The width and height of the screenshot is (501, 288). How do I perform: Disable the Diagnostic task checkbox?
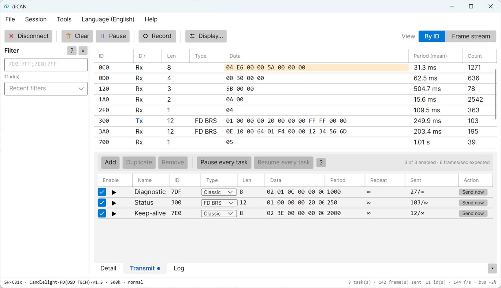pos(102,192)
